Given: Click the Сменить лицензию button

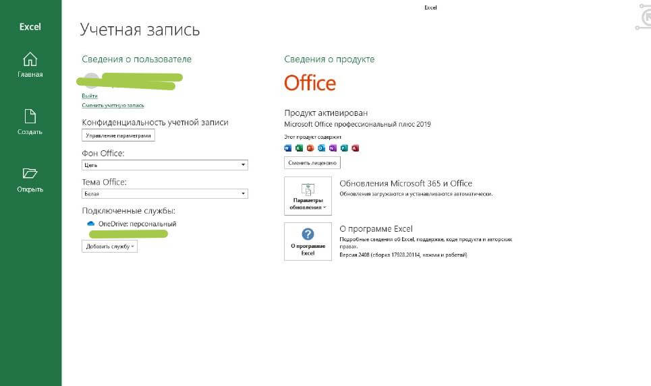Looking at the screenshot, I should pyautogui.click(x=312, y=162).
